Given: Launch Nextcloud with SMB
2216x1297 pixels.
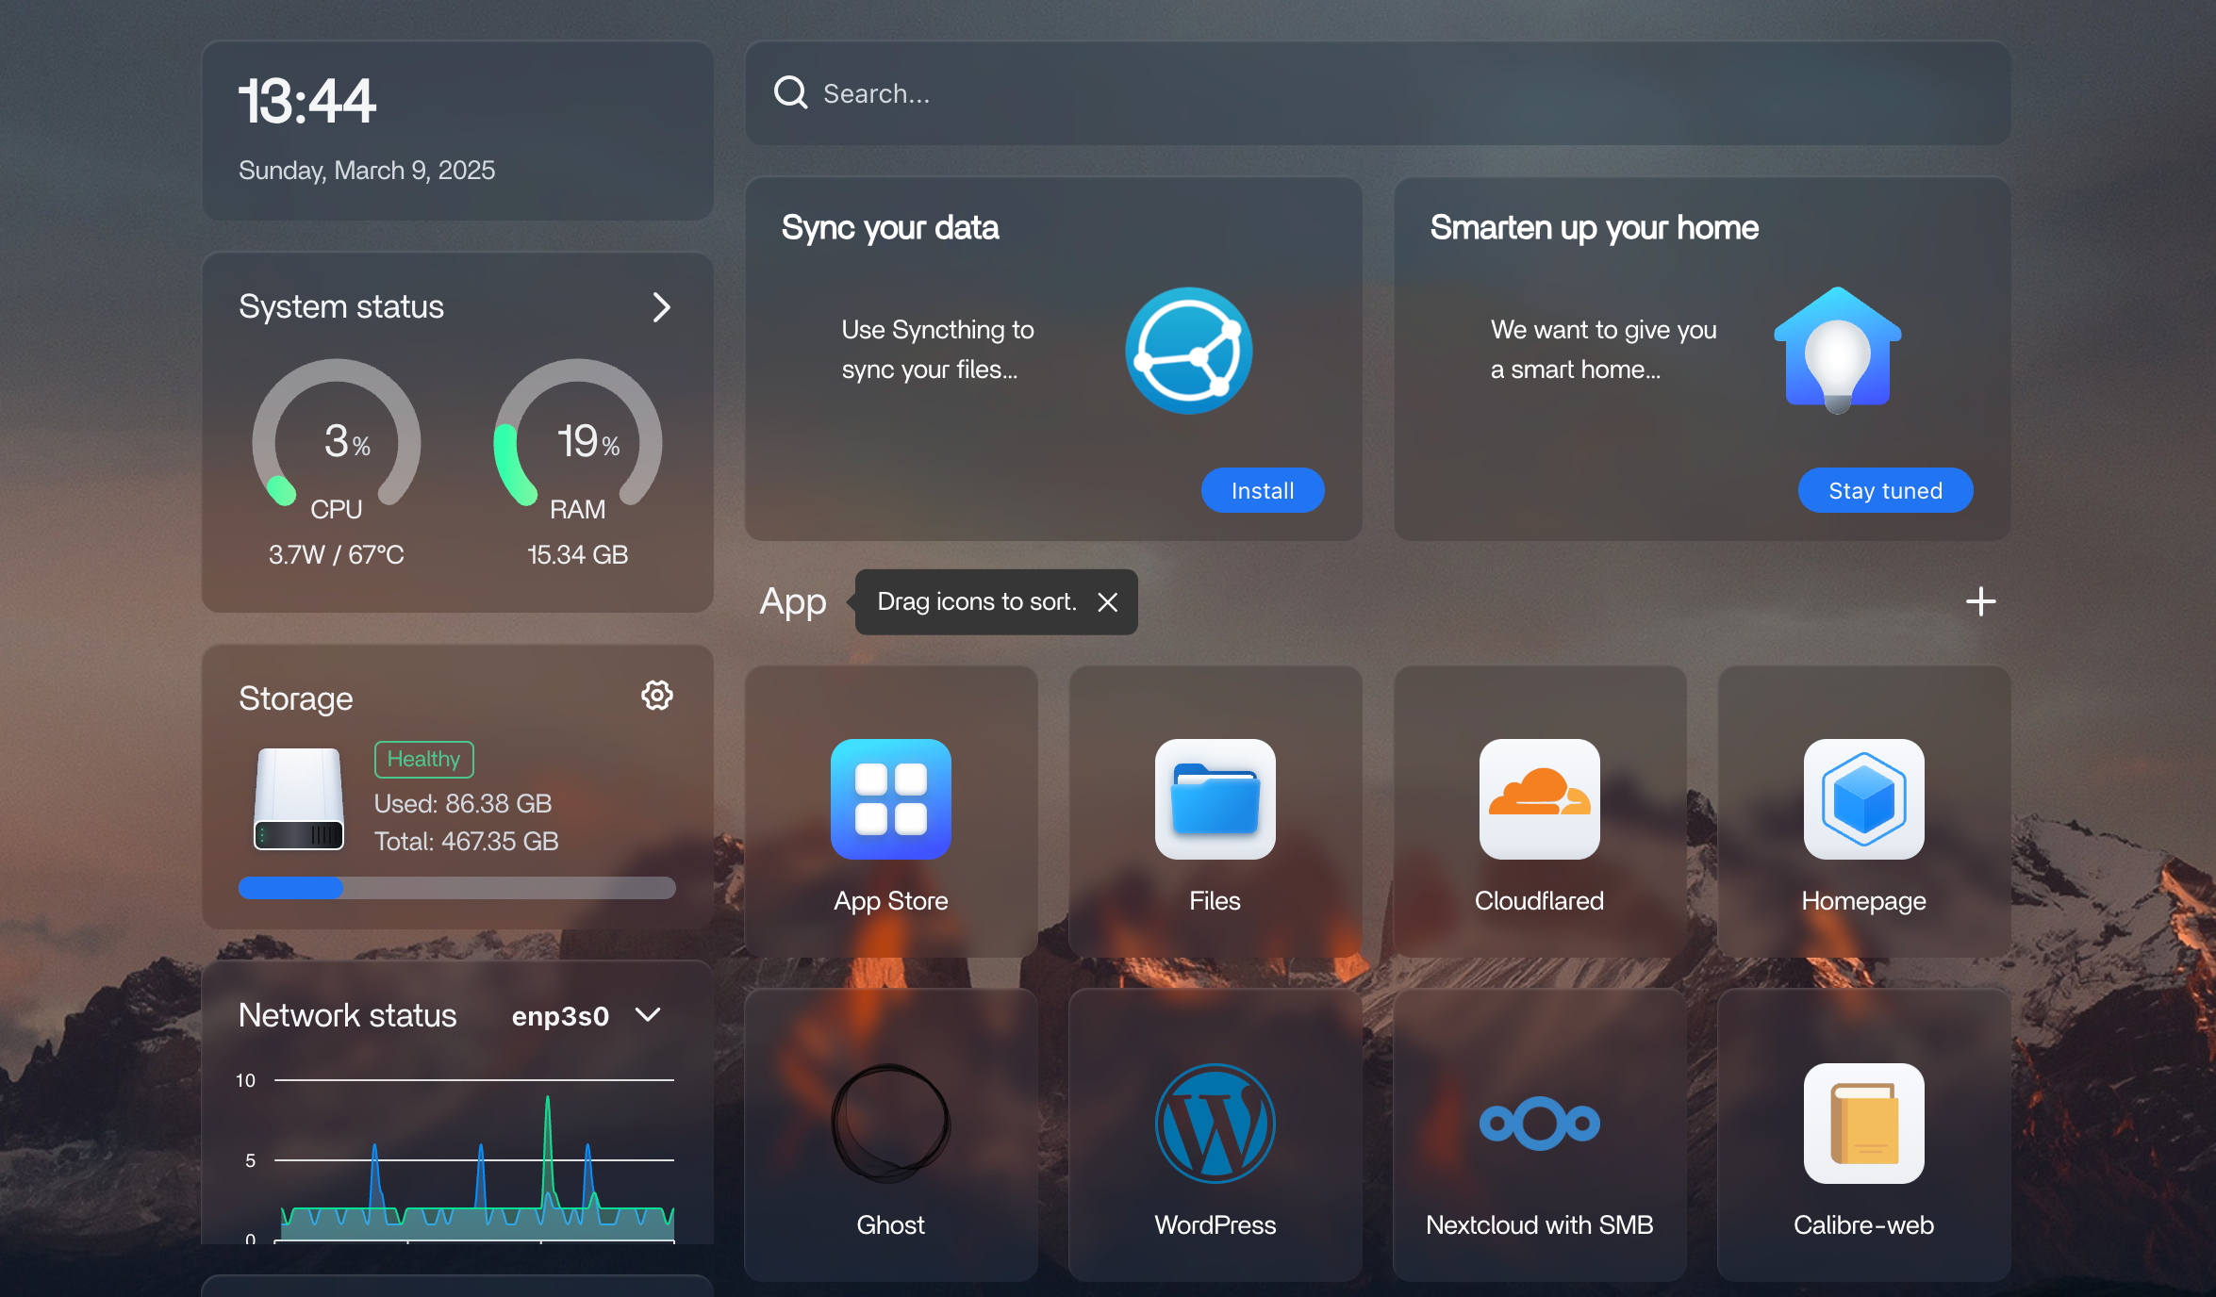Looking at the screenshot, I should [x=1539, y=1124].
